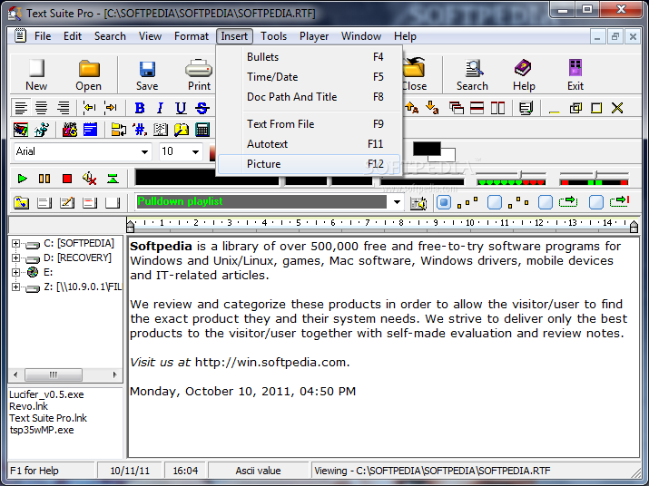Image resolution: width=649 pixels, height=486 pixels.
Task: Select radio button before loop-arrow with red mark
Action: pyautogui.click(x=596, y=203)
